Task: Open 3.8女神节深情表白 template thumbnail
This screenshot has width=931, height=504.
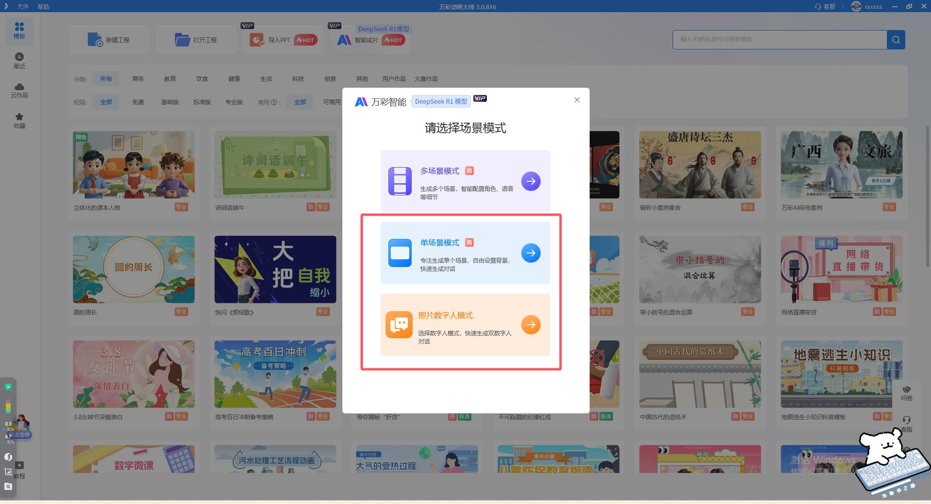Action: pos(134,374)
